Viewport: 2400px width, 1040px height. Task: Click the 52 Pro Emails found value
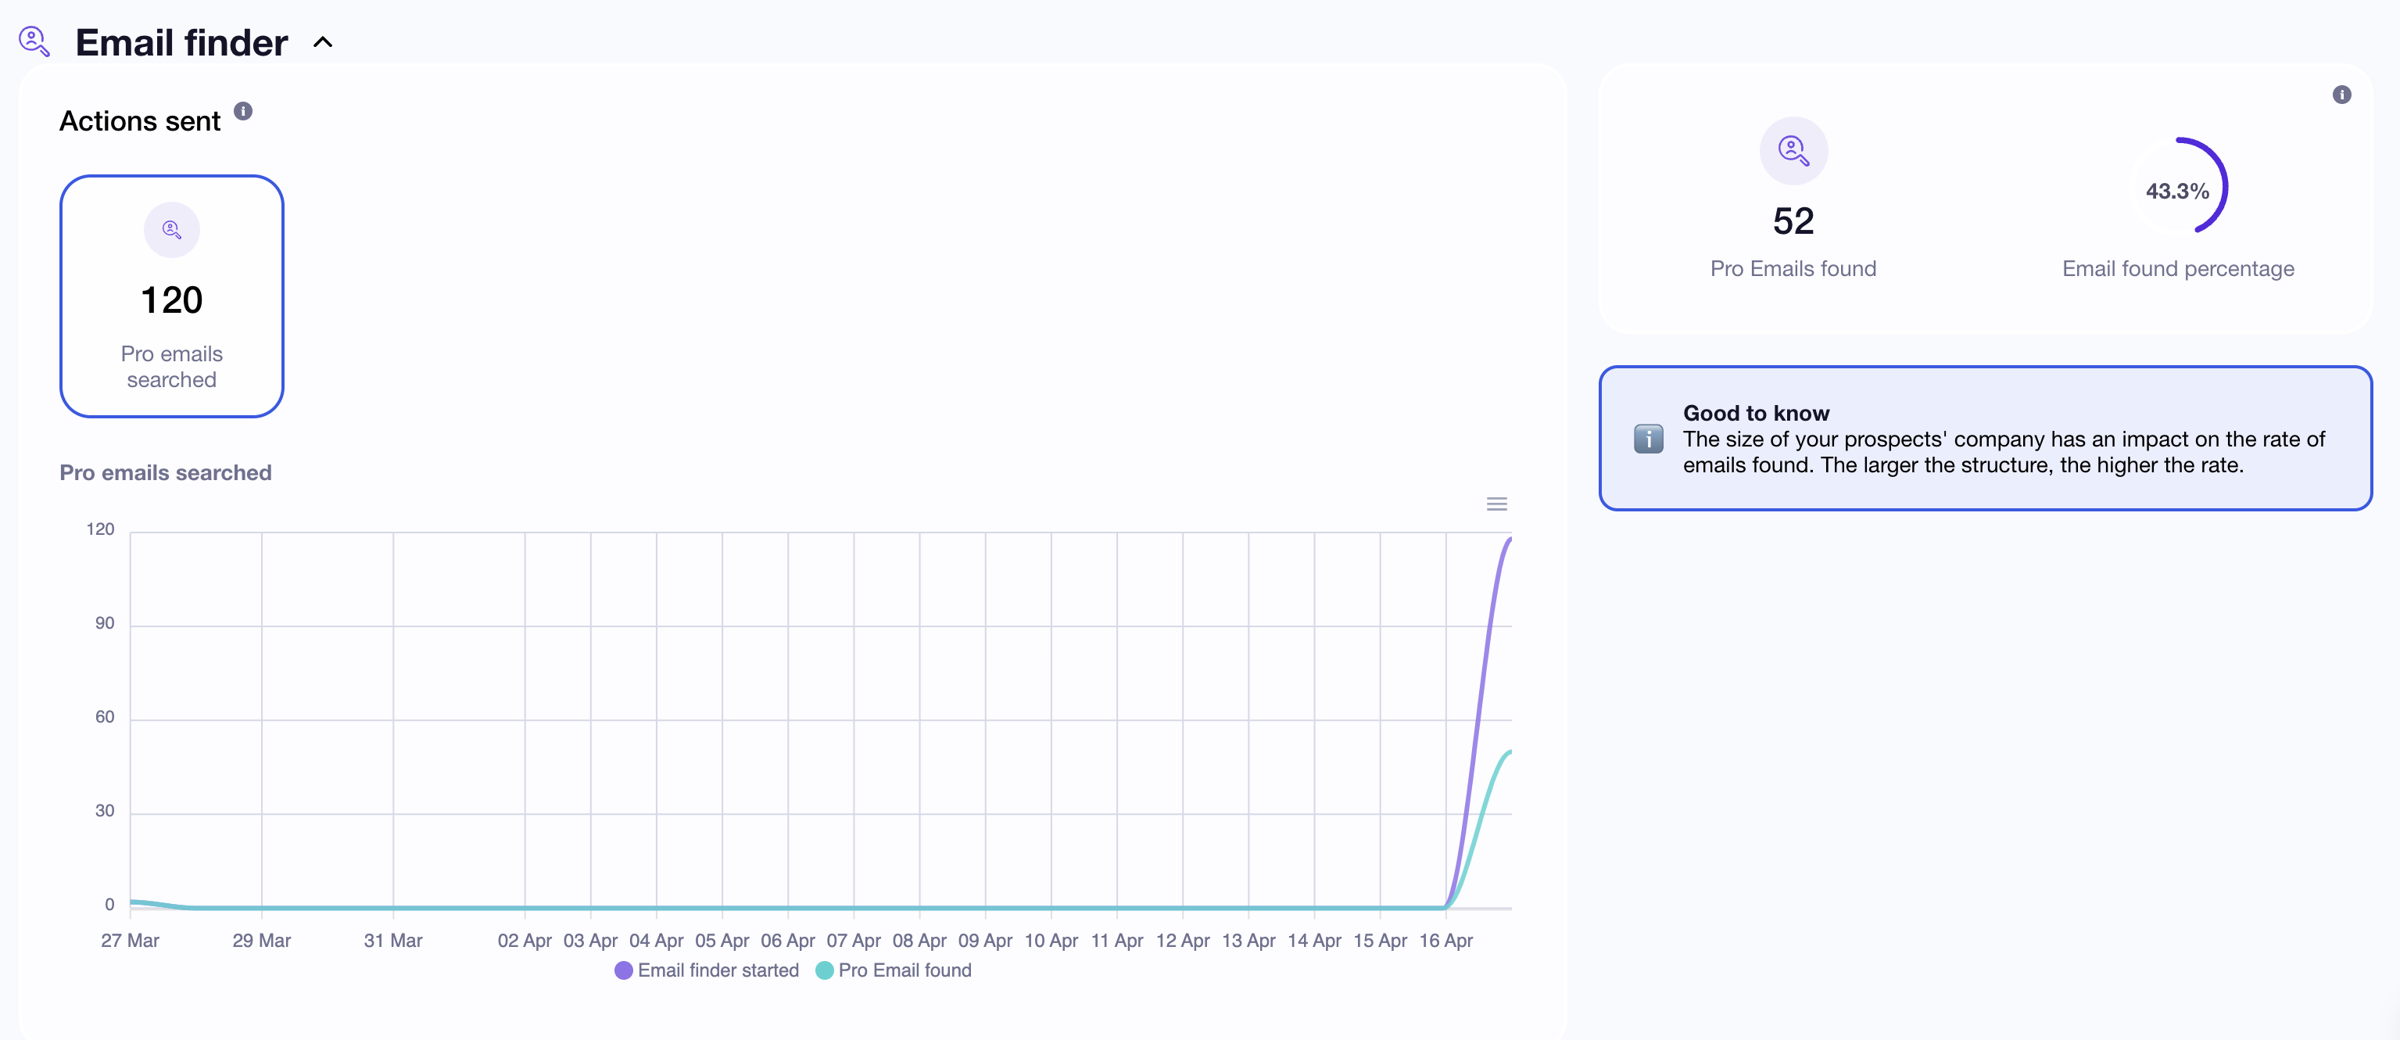(1793, 222)
